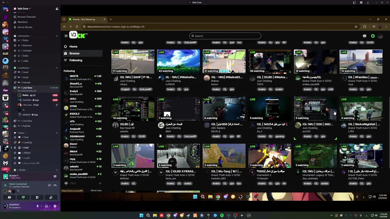This screenshot has height=219, width=390.
Task: Stop streaming Screen 1
Action: [x=55, y=176]
